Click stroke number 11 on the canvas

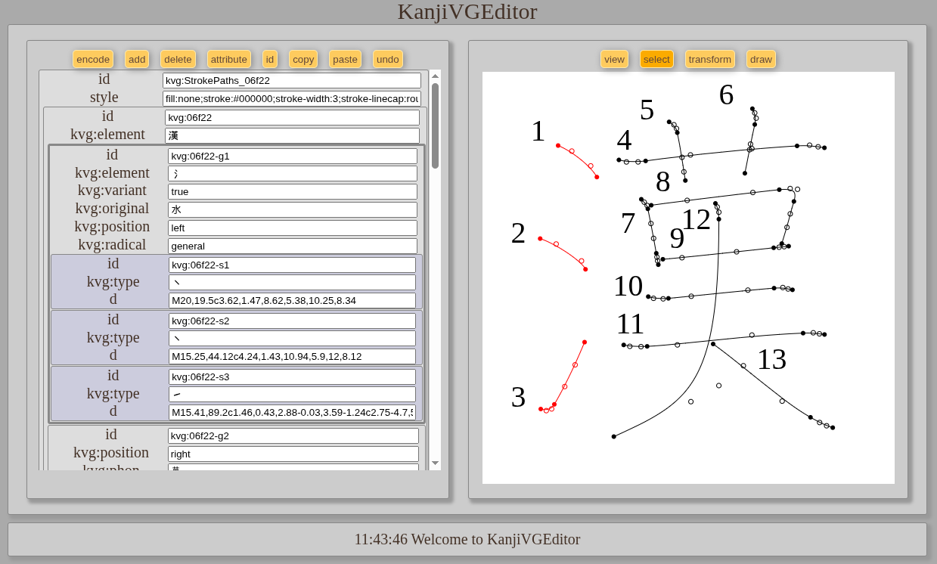pos(630,324)
